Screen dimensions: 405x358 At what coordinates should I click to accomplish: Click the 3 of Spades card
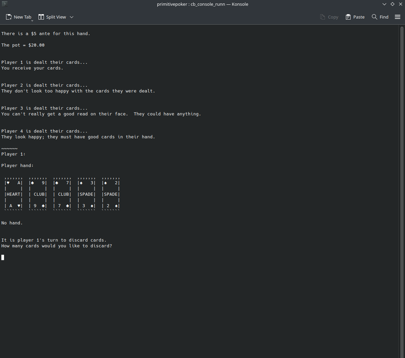86,194
